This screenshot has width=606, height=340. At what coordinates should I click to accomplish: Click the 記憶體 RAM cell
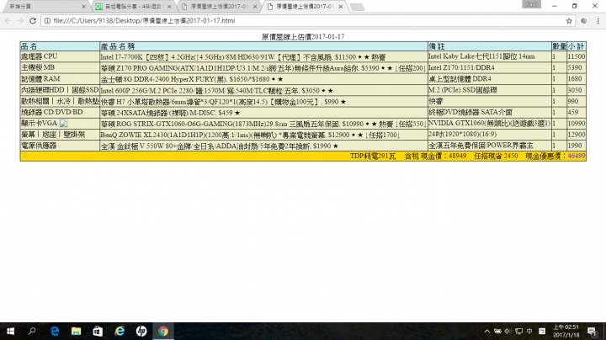60,79
